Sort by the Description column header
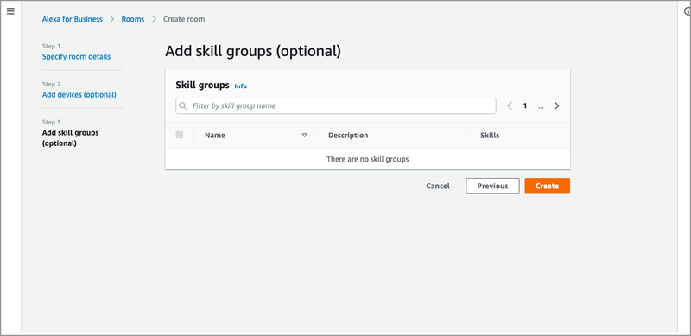The image size is (691, 336). coord(348,136)
